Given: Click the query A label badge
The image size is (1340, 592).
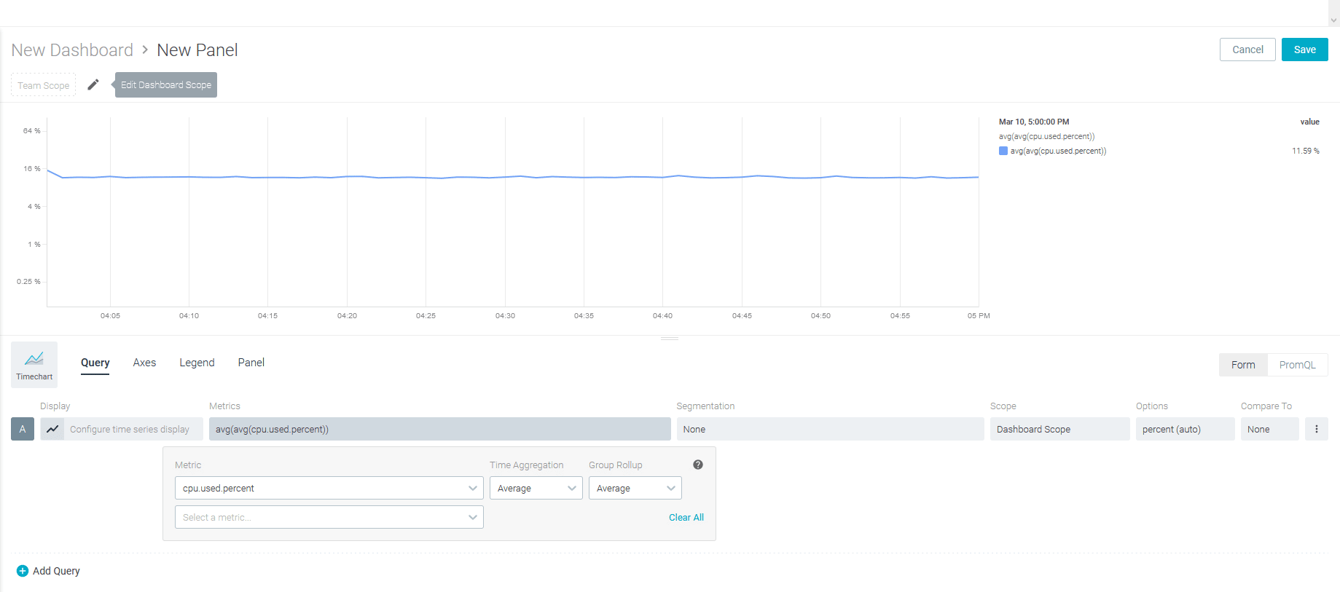Looking at the screenshot, I should (23, 430).
